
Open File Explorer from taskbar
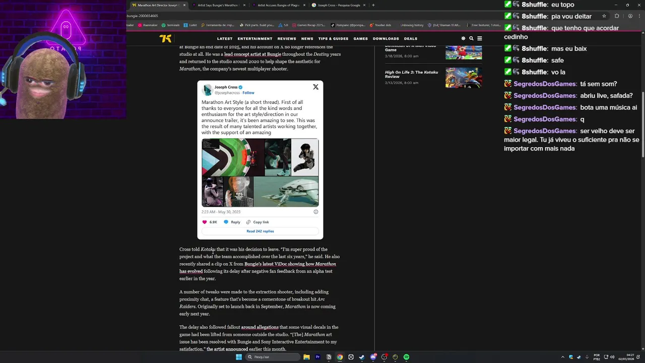click(x=306, y=357)
